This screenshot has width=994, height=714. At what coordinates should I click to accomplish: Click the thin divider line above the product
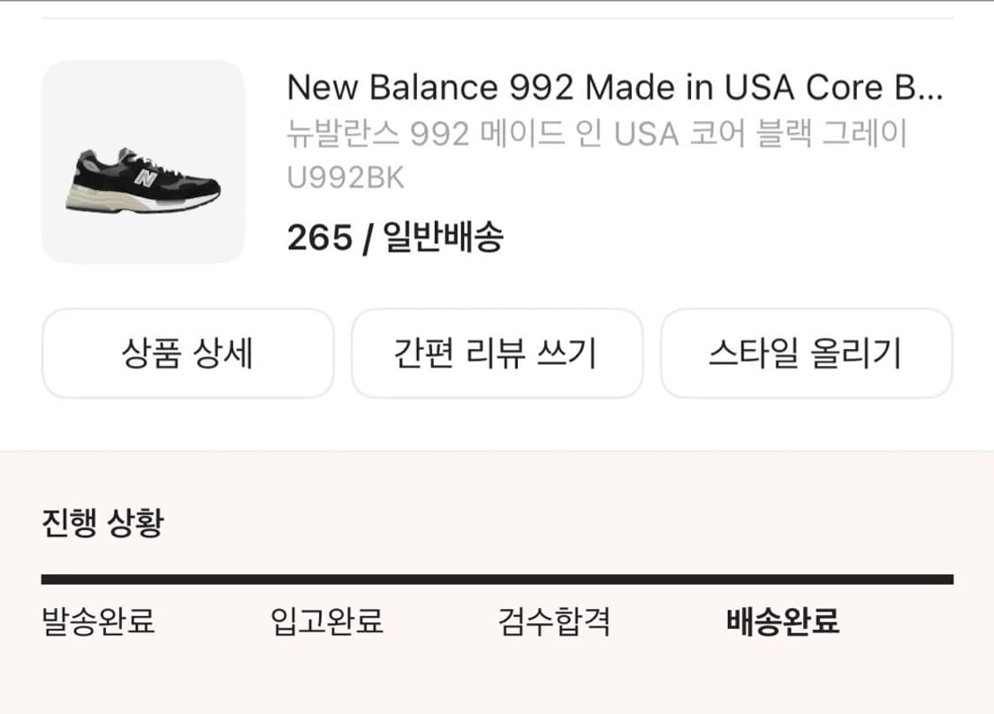(x=497, y=18)
